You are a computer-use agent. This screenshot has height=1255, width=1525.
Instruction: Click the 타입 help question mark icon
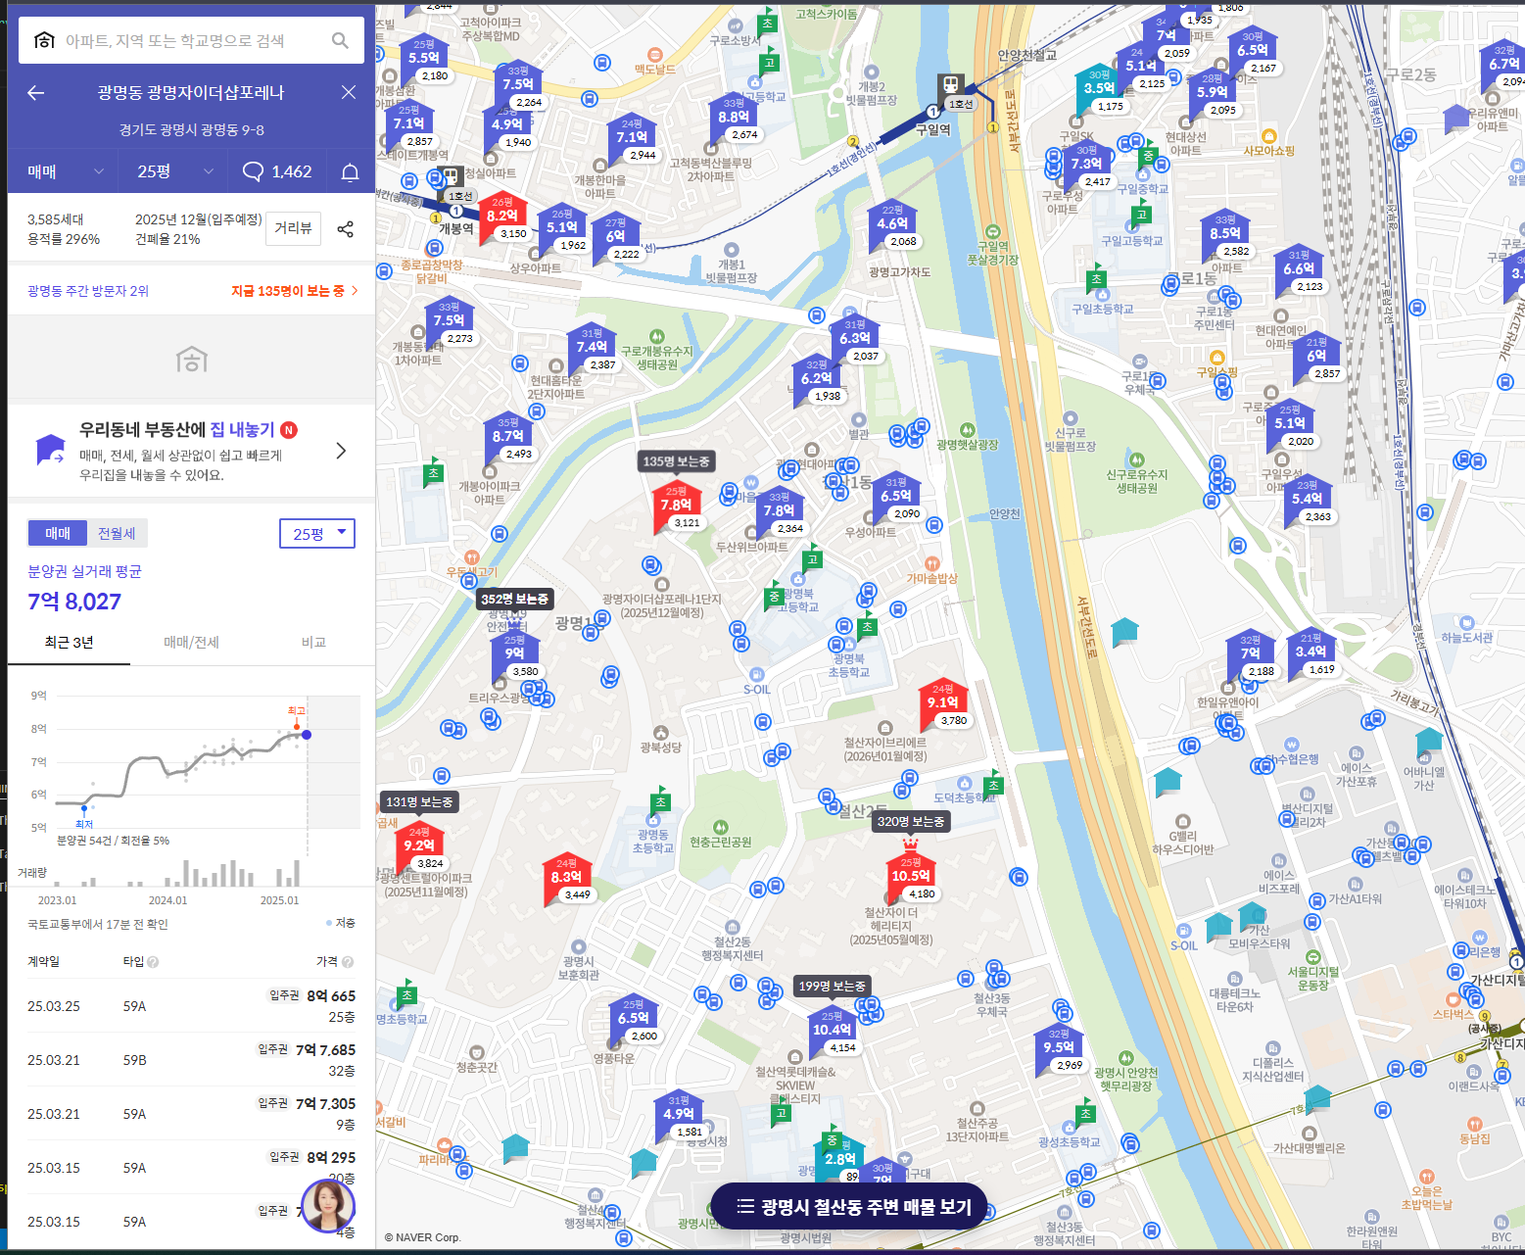coord(153,962)
